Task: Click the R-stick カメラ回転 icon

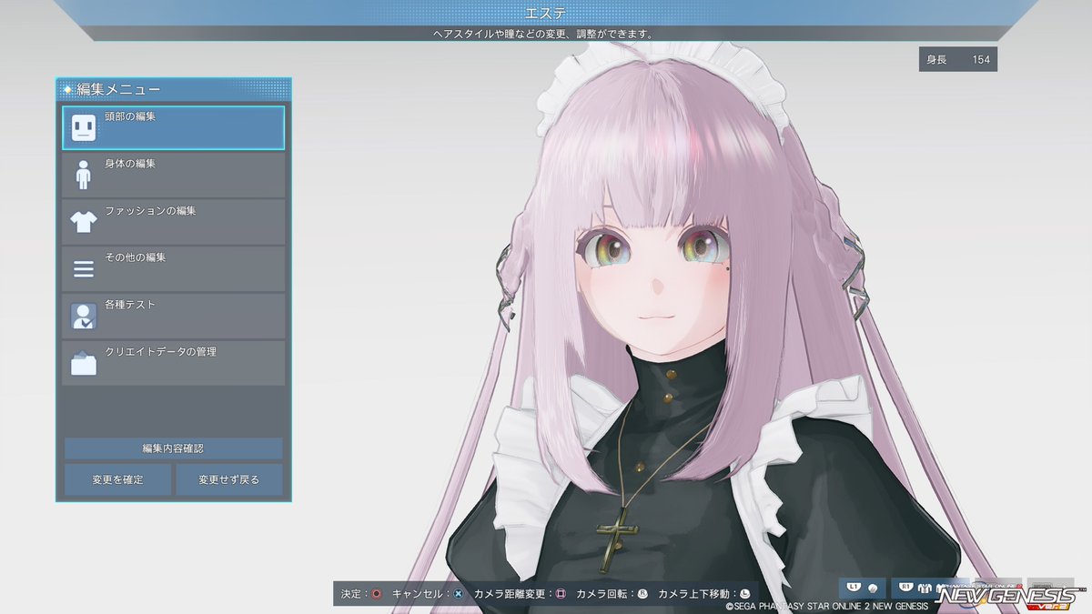Action: [642, 594]
